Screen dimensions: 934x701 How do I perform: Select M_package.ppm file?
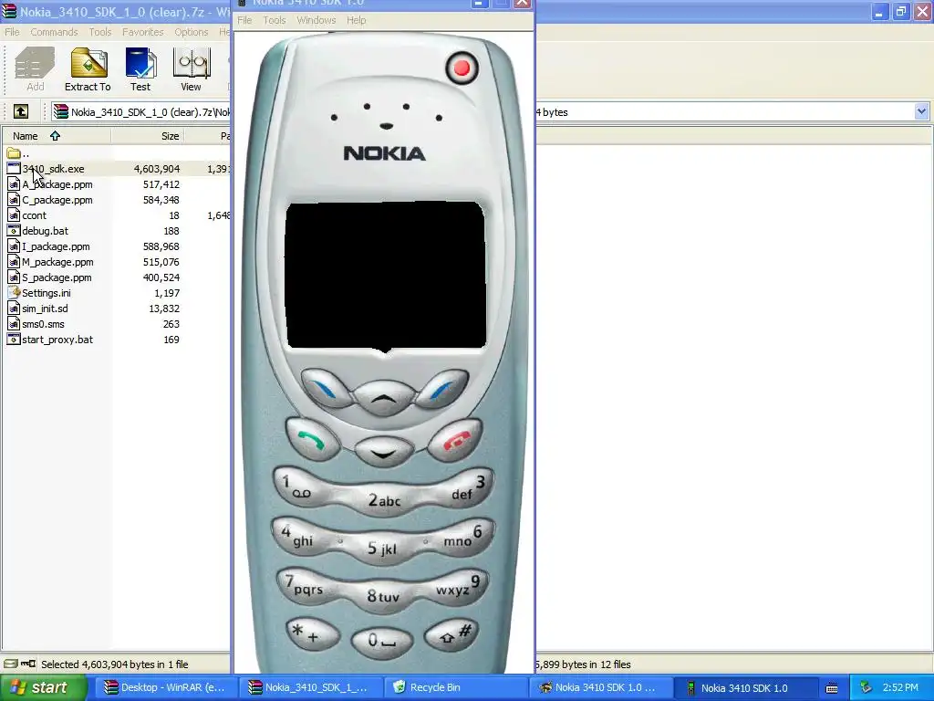(x=51, y=262)
